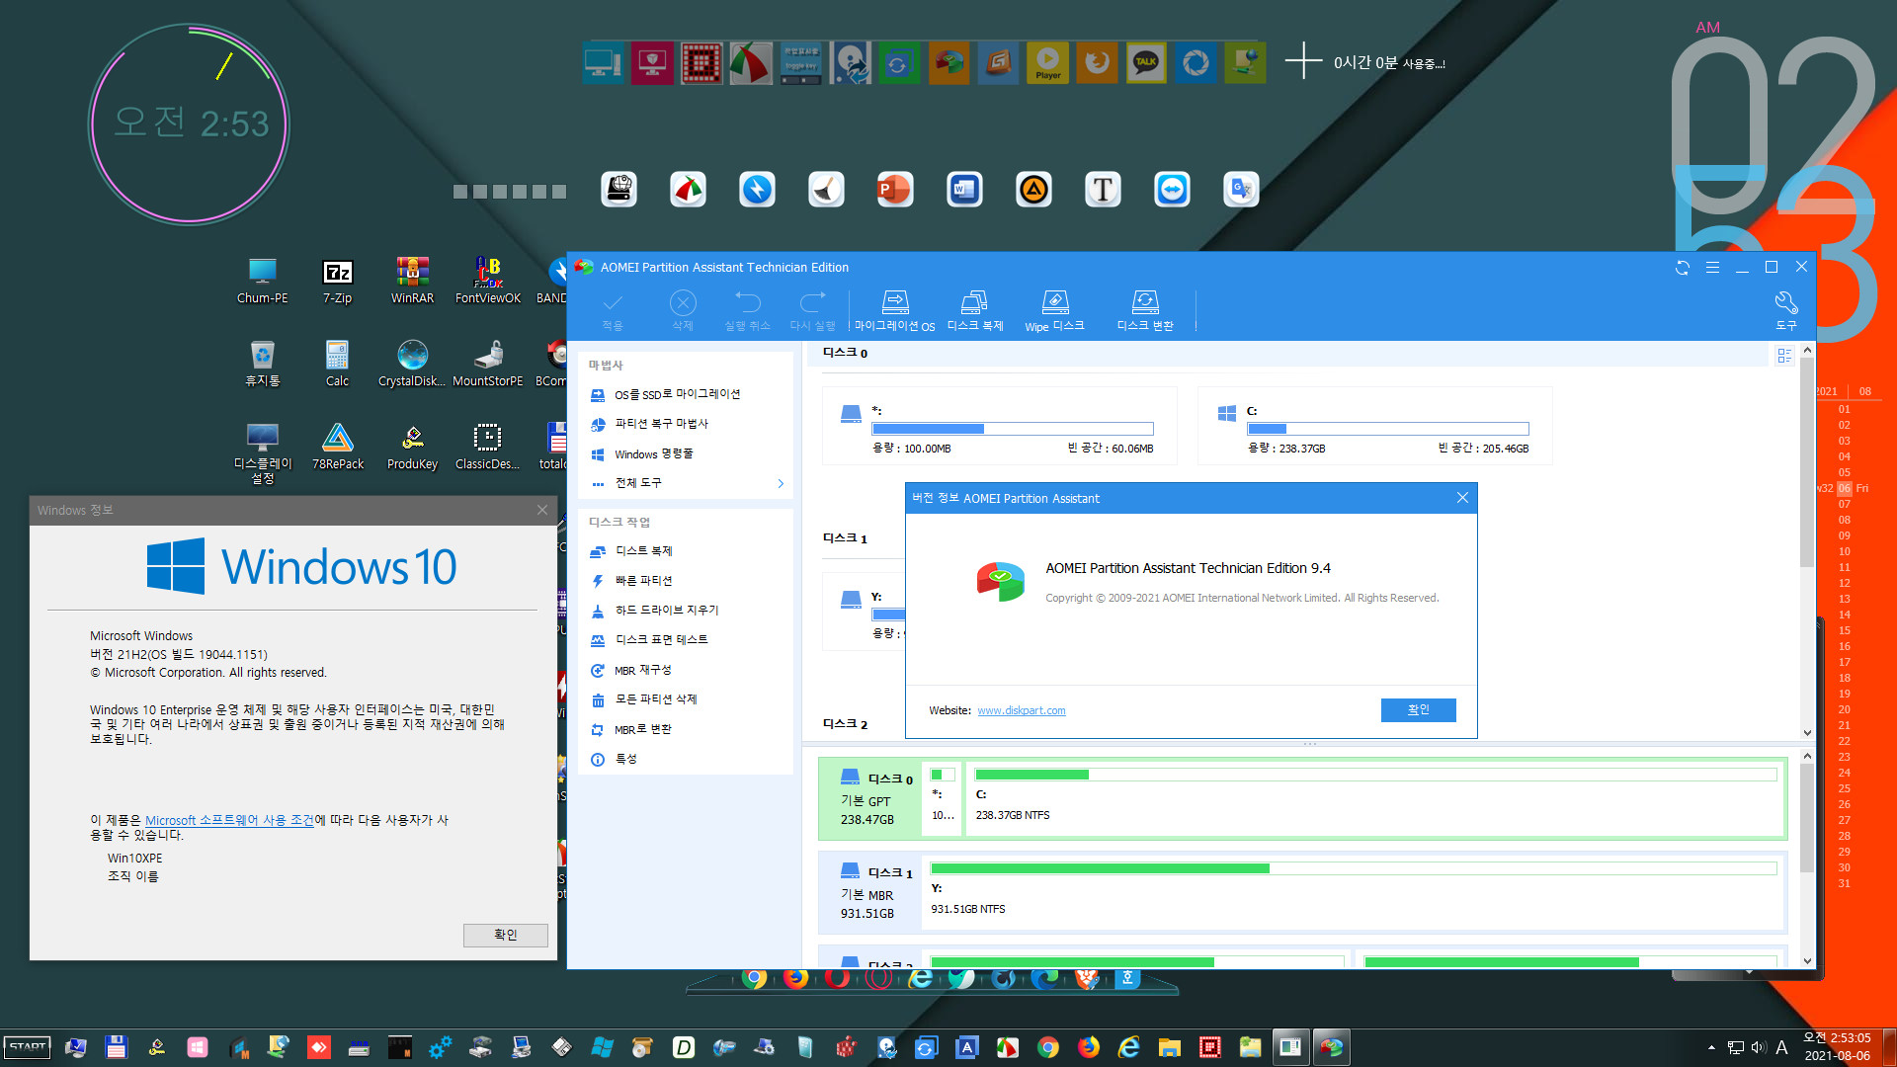Open MountStorPE desktop icon
The image size is (1897, 1067).
tap(487, 364)
